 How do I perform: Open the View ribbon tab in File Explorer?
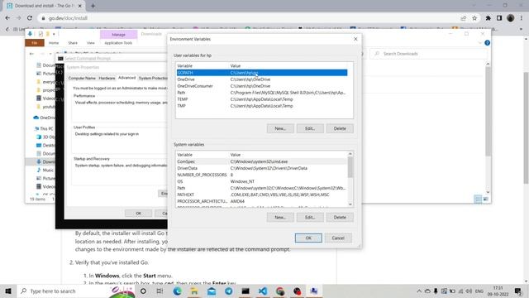click(90, 43)
